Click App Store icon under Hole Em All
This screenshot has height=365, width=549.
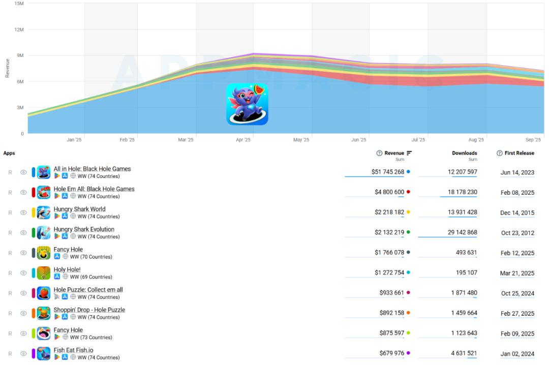[65, 196]
